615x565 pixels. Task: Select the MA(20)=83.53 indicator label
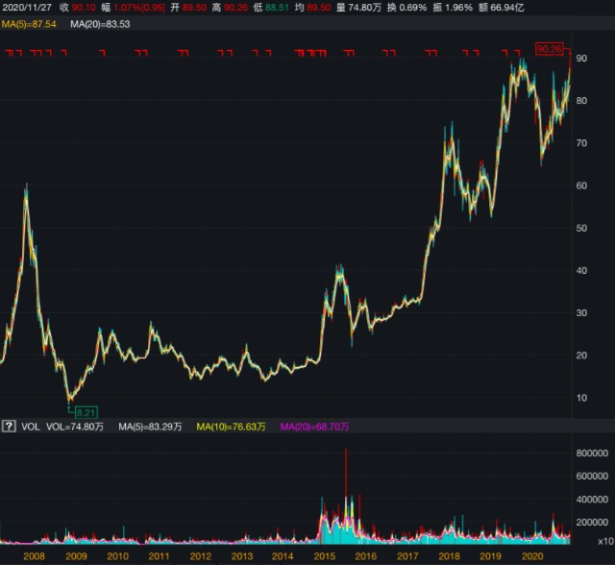point(100,24)
